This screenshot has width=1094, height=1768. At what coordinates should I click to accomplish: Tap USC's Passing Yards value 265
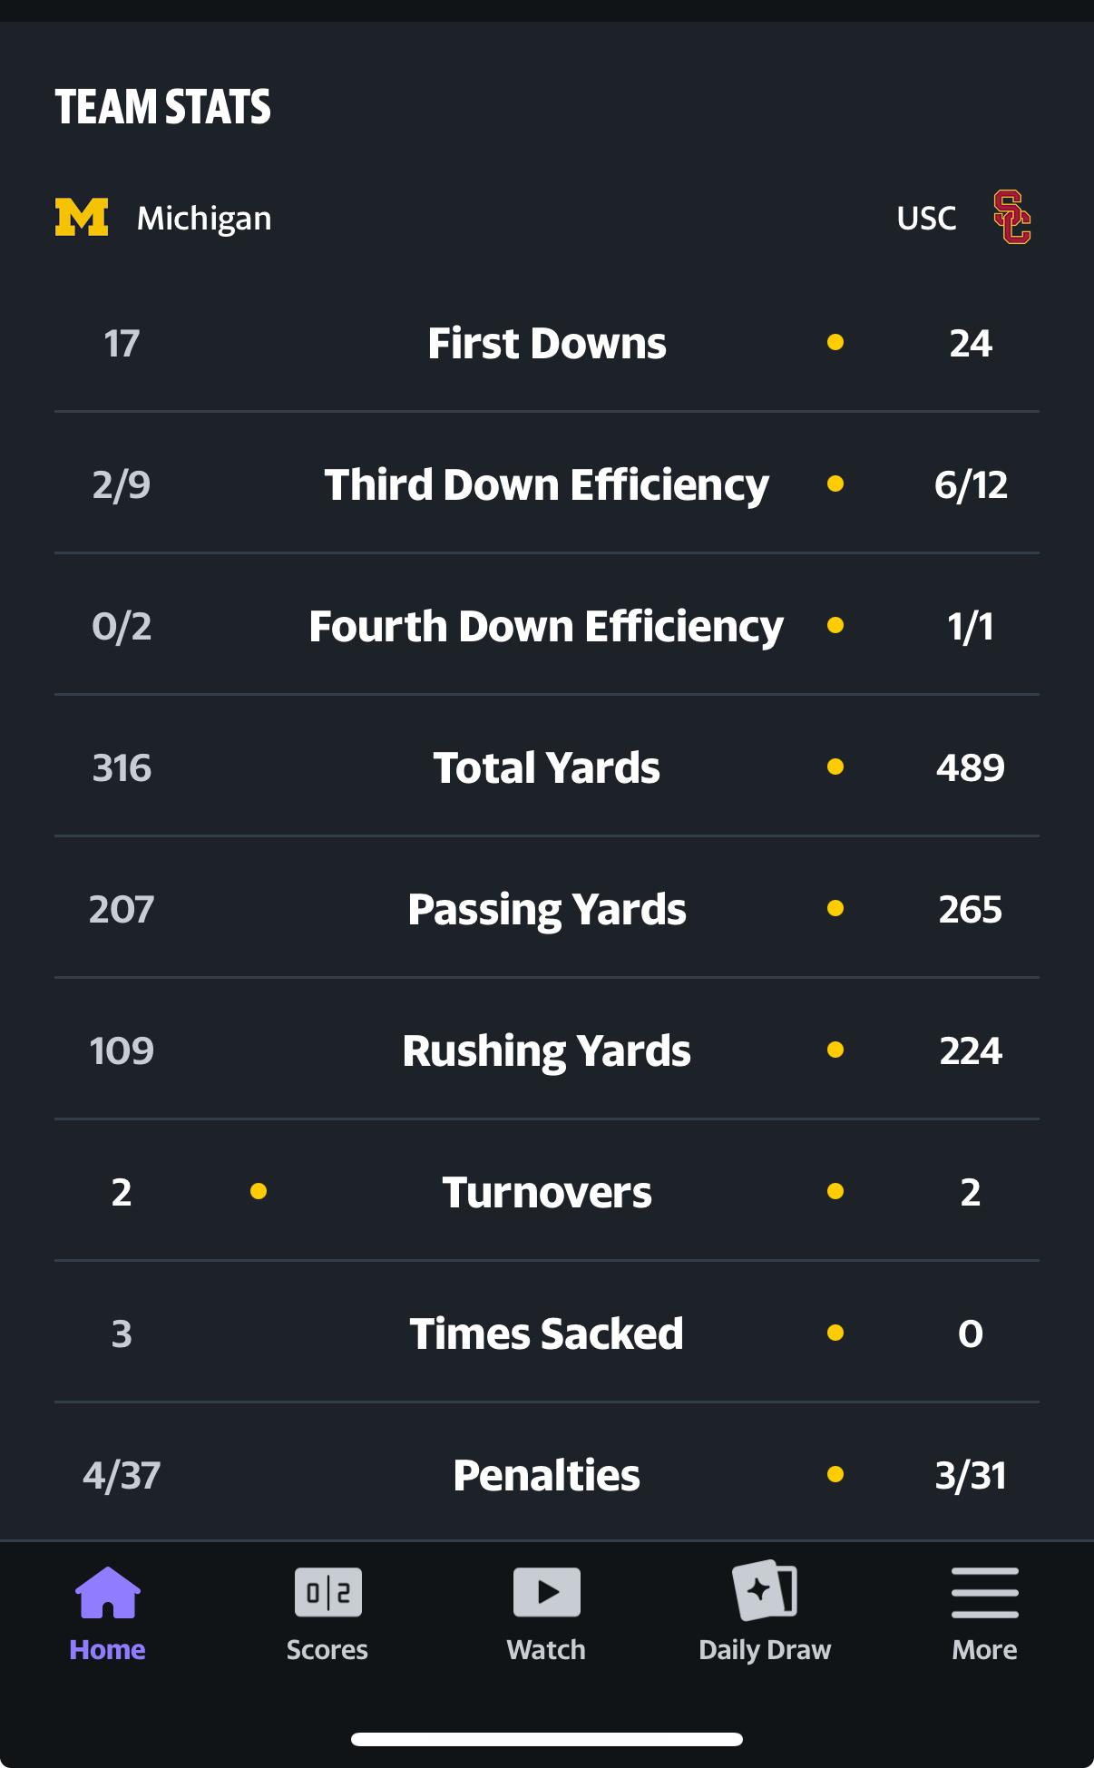pos(970,910)
